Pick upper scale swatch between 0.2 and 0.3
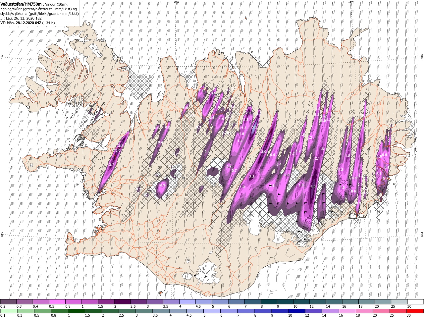This screenshot has width=424, height=318. pyautogui.click(x=8, y=302)
